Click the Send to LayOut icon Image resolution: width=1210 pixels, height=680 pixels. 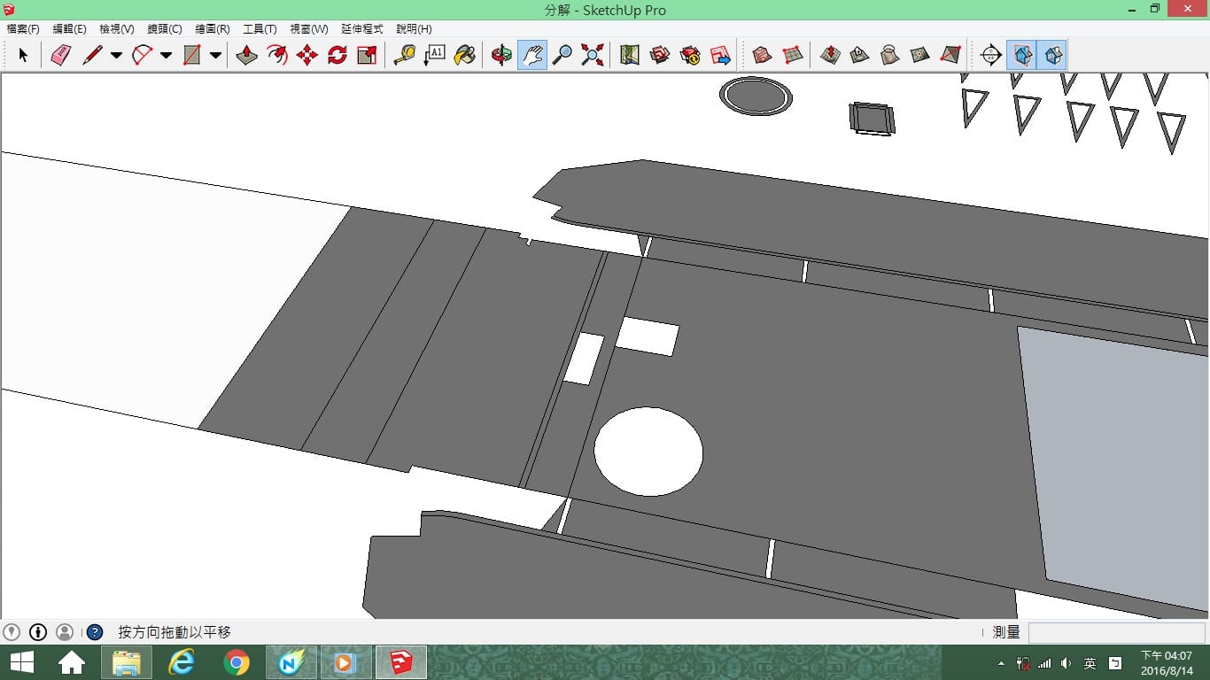[720, 55]
